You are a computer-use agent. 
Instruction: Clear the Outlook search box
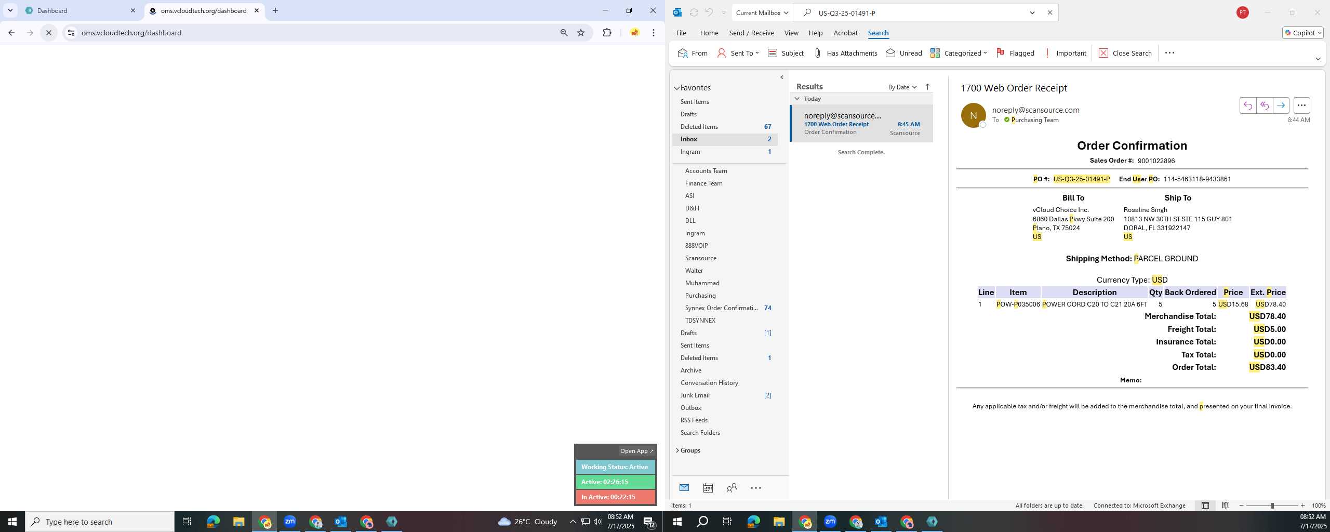tap(1049, 12)
